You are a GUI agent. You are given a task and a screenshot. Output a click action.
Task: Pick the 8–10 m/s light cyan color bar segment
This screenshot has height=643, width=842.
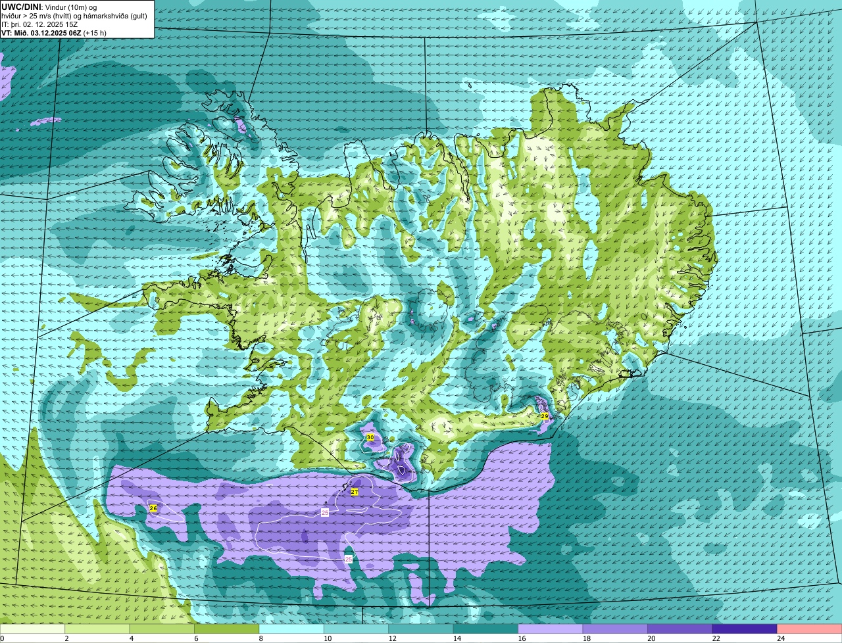coord(291,629)
